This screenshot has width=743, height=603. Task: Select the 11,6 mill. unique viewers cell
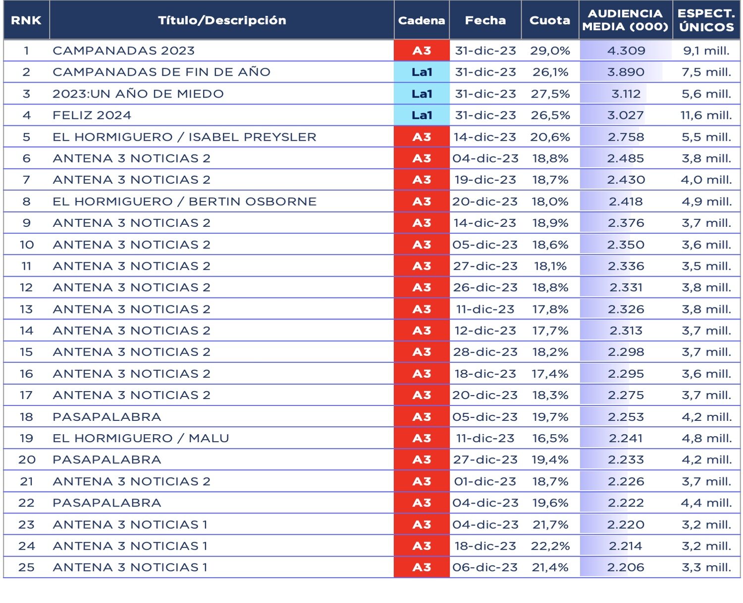pos(706,115)
